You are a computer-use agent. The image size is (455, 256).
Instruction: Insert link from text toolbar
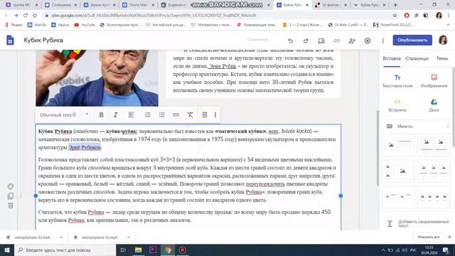(176, 115)
